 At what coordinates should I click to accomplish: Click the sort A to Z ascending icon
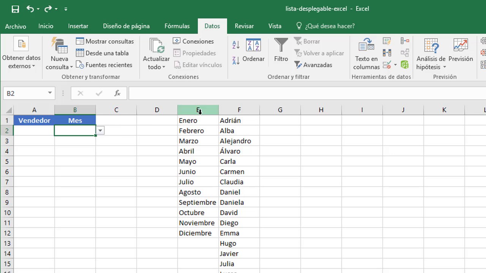coord(236,45)
